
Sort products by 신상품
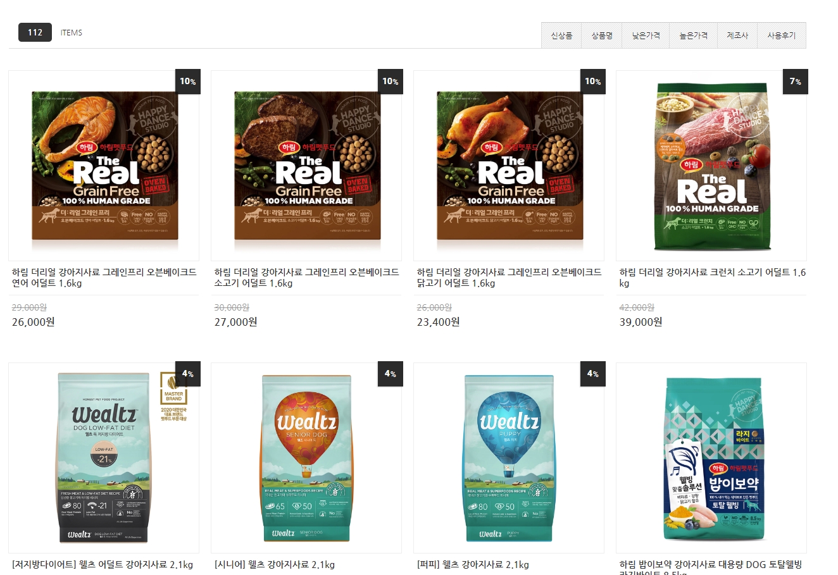(x=561, y=35)
